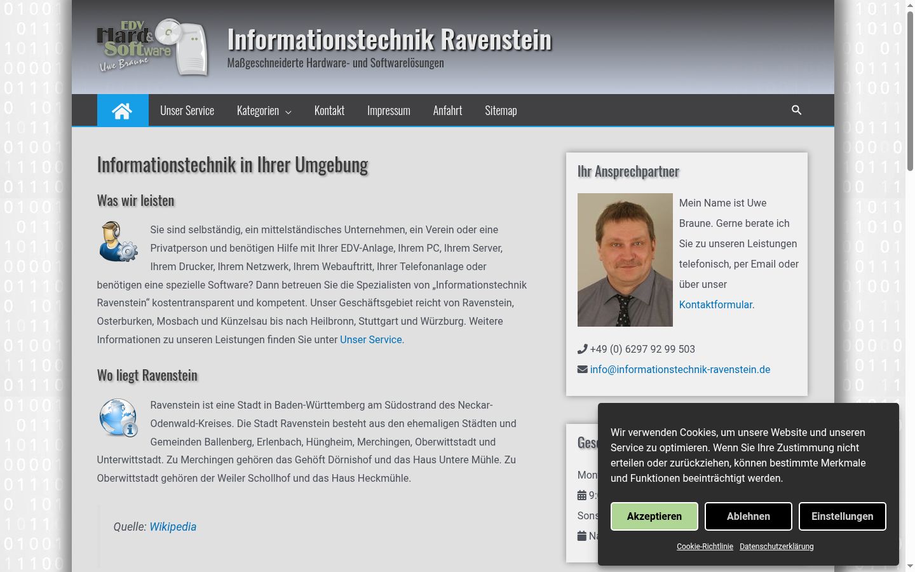Image resolution: width=915 pixels, height=572 pixels.
Task: Click the globe info icon
Action: pyautogui.click(x=118, y=418)
